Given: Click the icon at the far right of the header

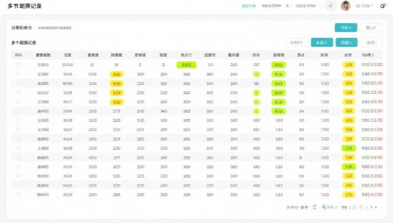Looking at the screenshot, I should click(383, 6).
